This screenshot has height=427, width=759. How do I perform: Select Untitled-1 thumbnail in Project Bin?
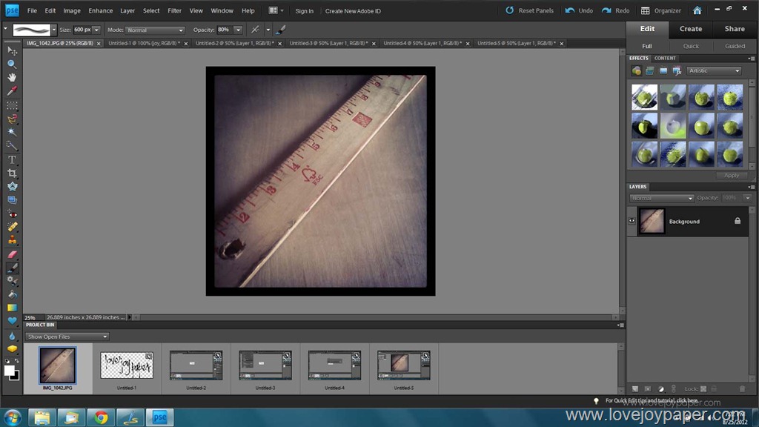tap(127, 366)
